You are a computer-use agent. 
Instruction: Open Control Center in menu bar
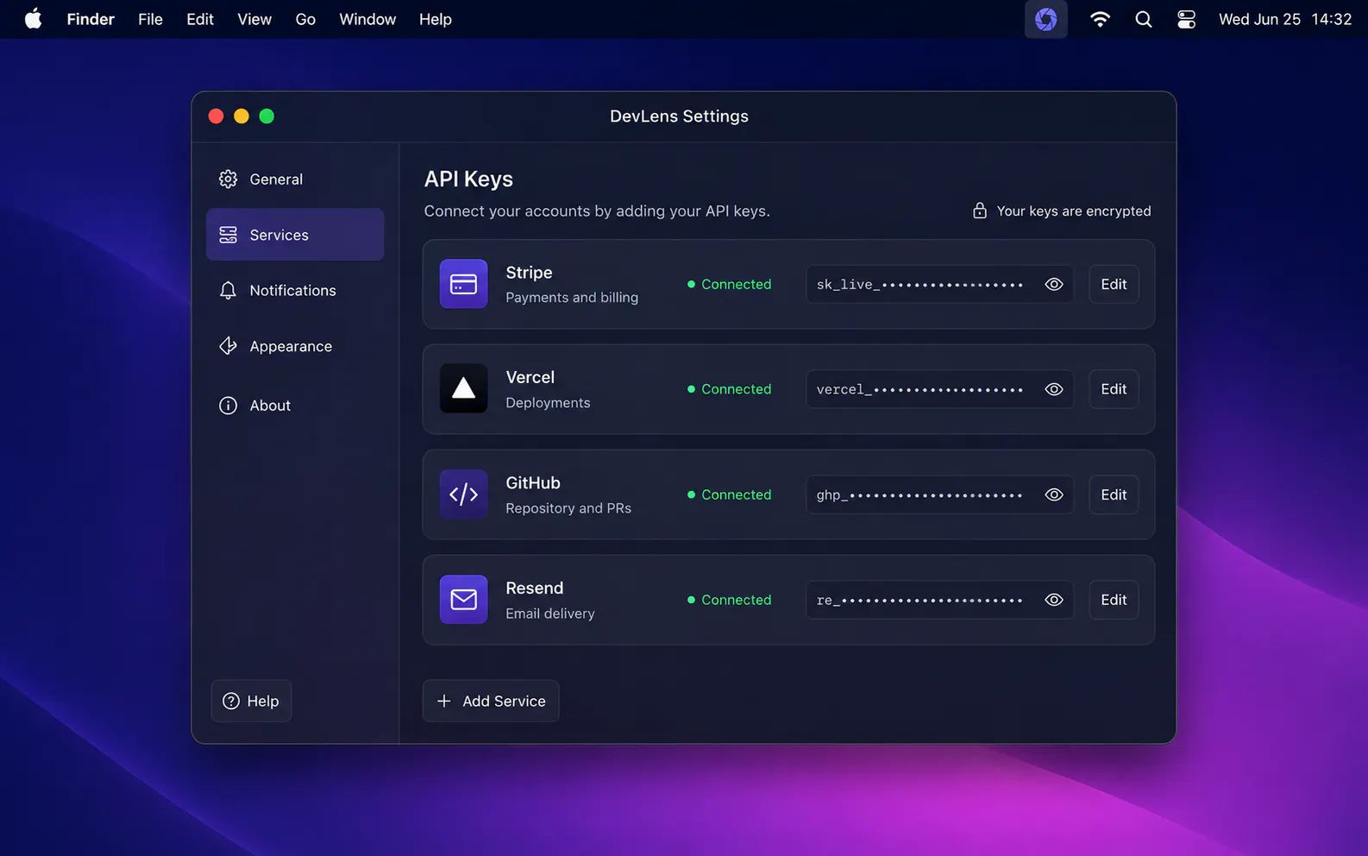(x=1187, y=19)
